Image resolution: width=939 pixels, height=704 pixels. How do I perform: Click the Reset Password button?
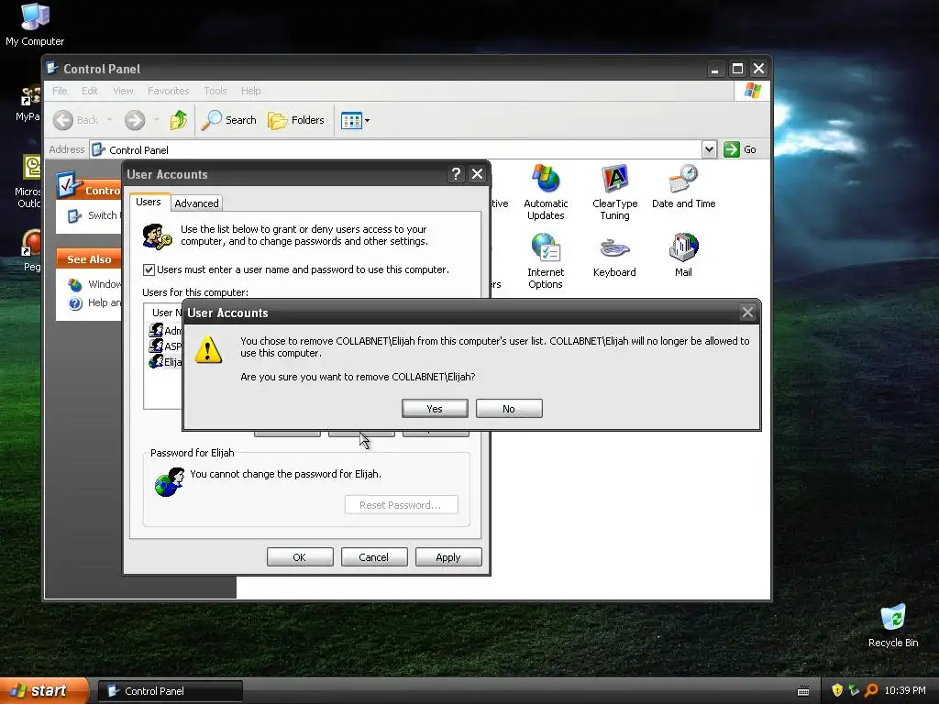(x=402, y=505)
